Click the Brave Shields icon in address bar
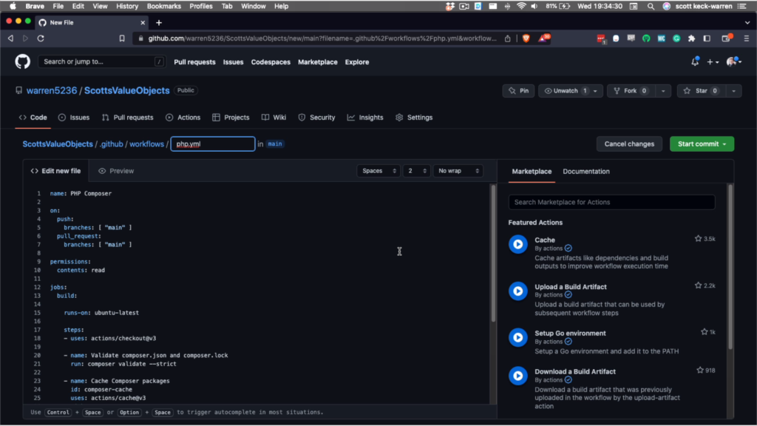This screenshot has height=426, width=757. click(526, 38)
